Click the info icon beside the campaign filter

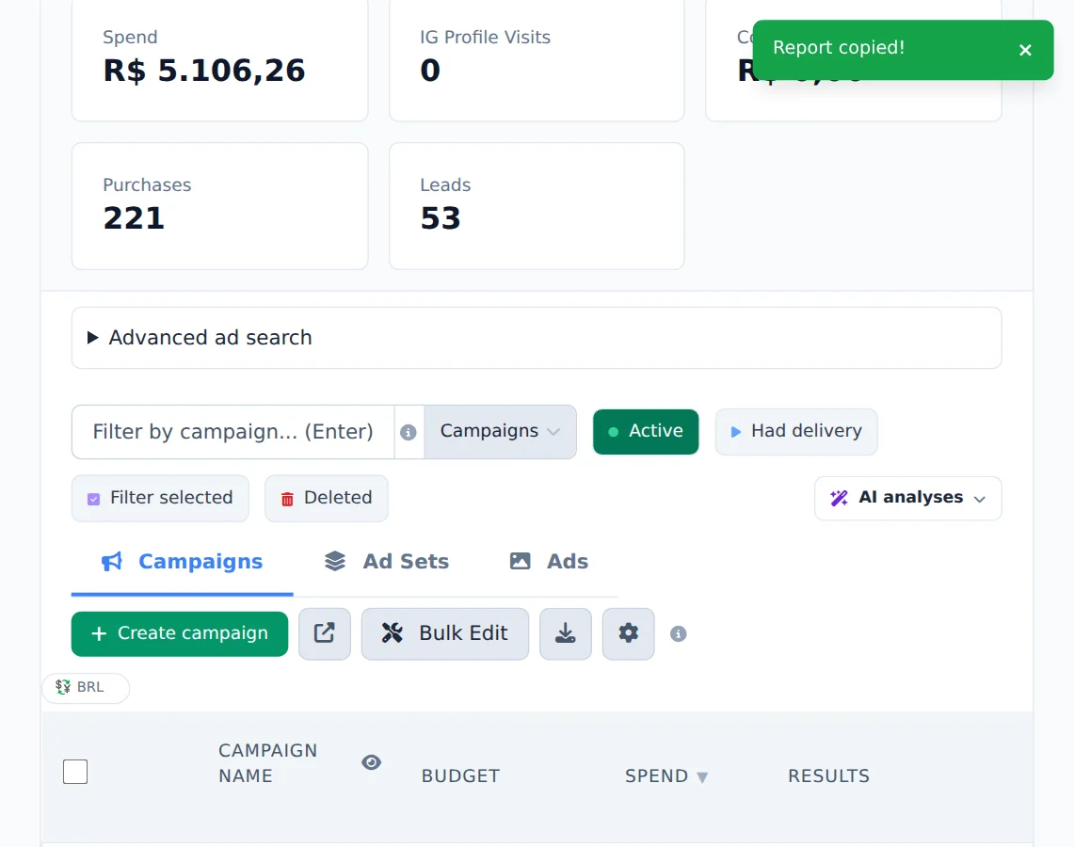pyautogui.click(x=409, y=432)
